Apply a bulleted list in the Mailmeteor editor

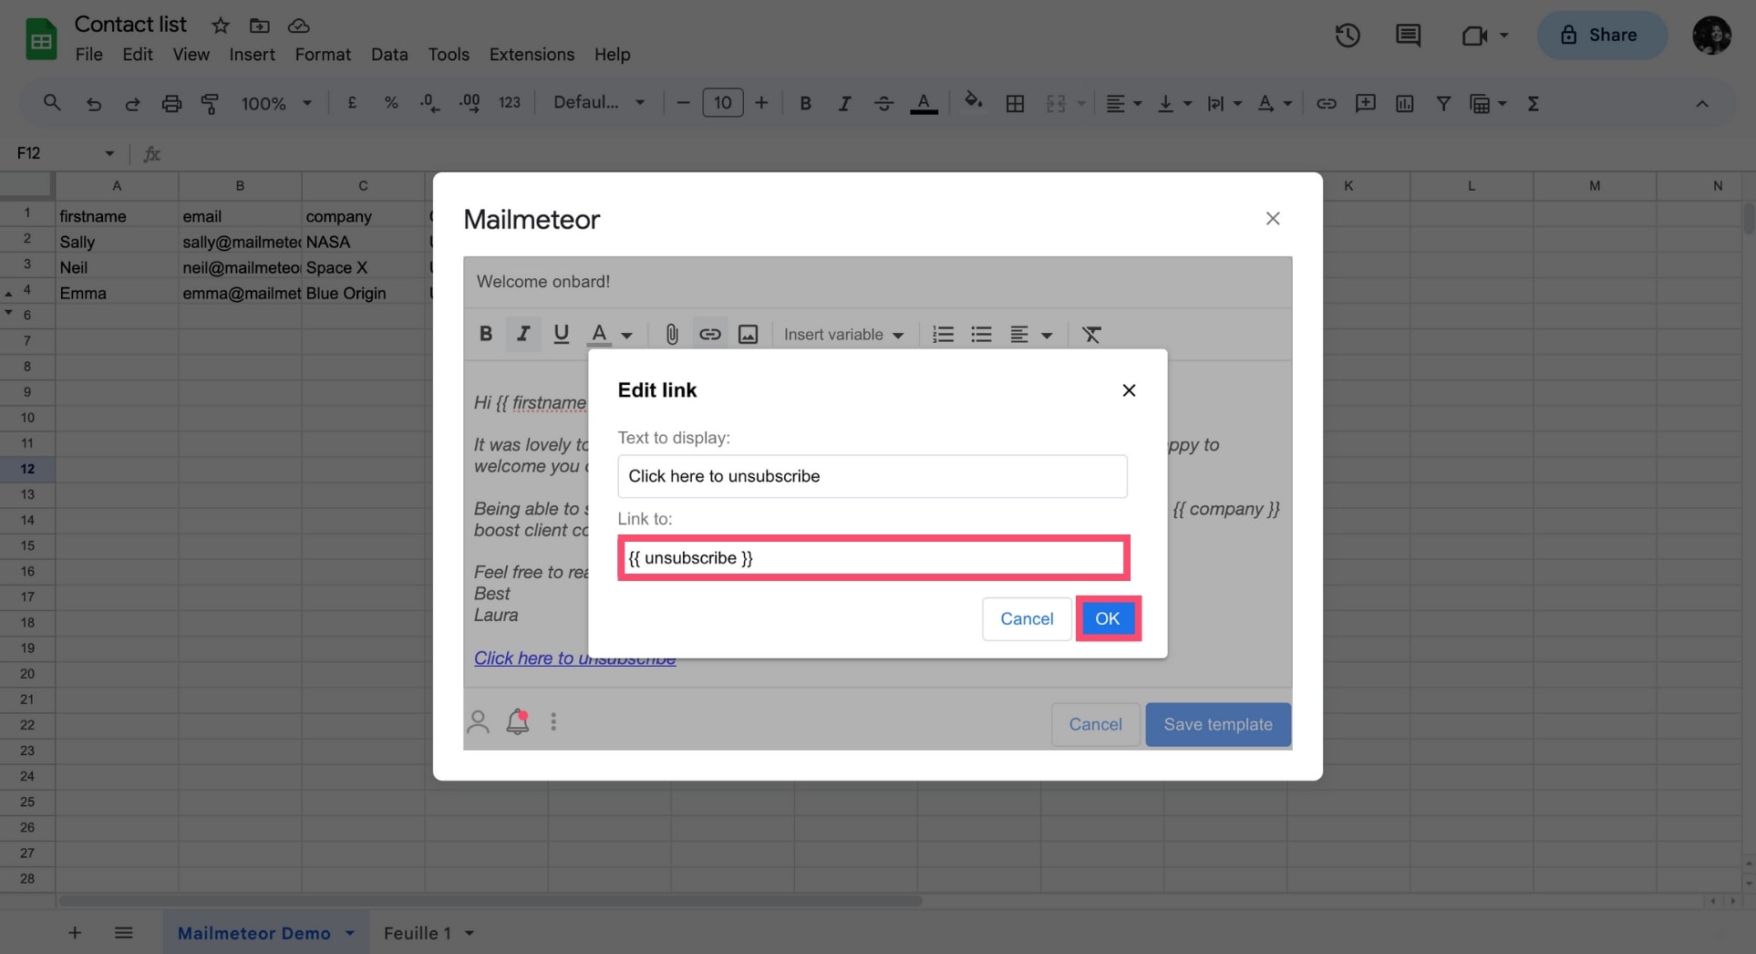point(982,334)
